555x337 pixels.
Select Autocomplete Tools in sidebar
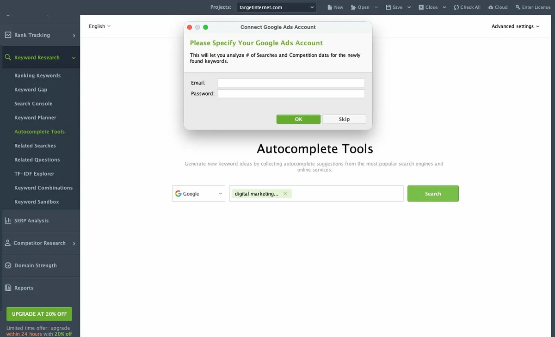click(x=39, y=132)
